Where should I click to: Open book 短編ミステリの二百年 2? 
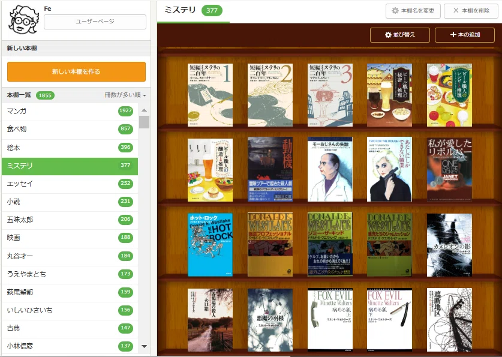tap(270, 95)
